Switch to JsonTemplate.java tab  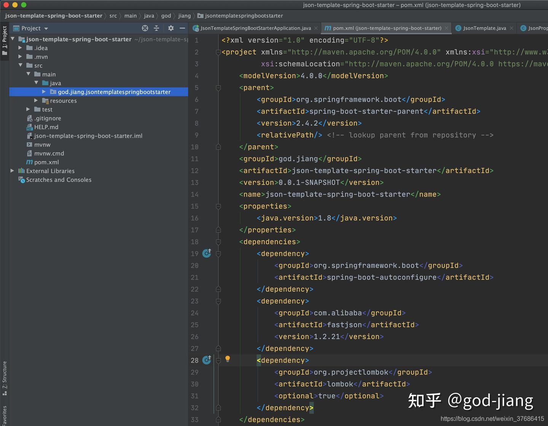[484, 28]
